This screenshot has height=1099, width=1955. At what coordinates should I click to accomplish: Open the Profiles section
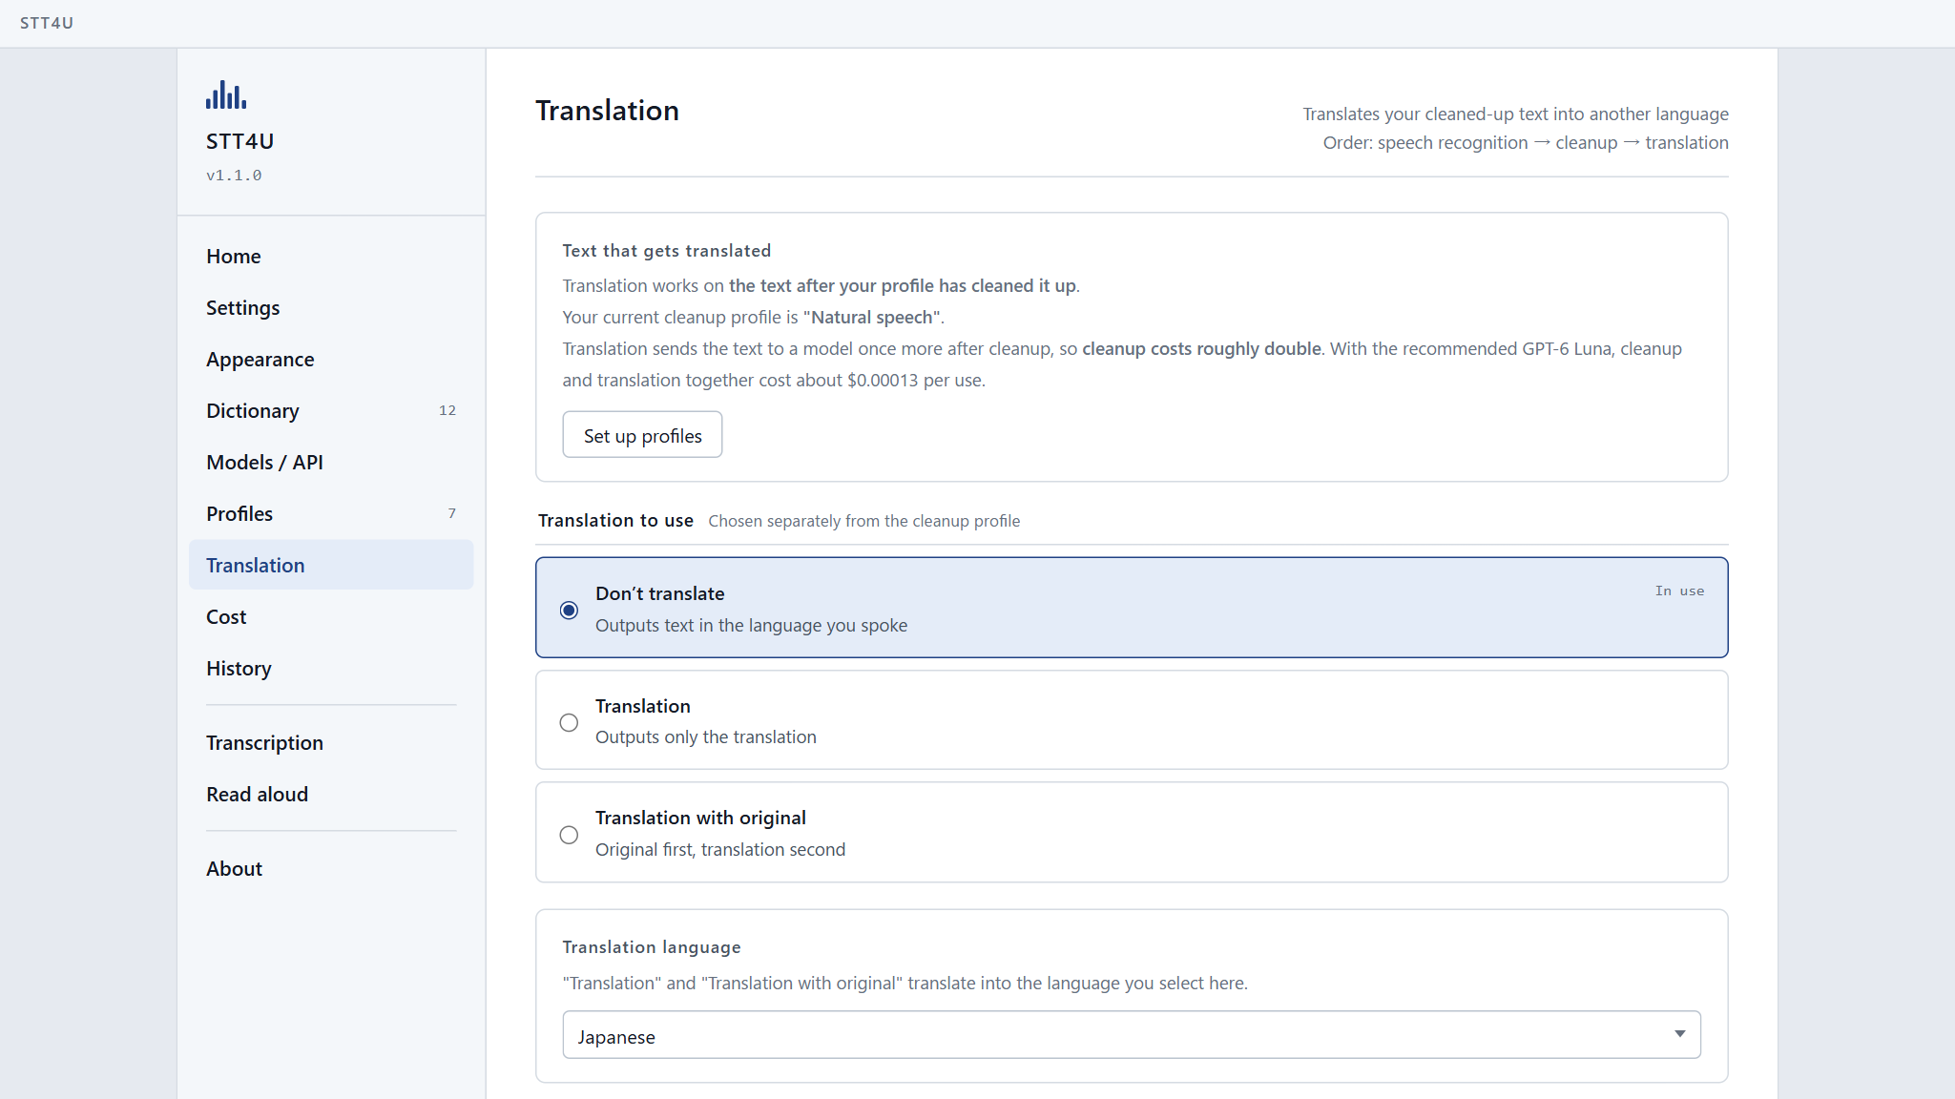[x=331, y=513]
